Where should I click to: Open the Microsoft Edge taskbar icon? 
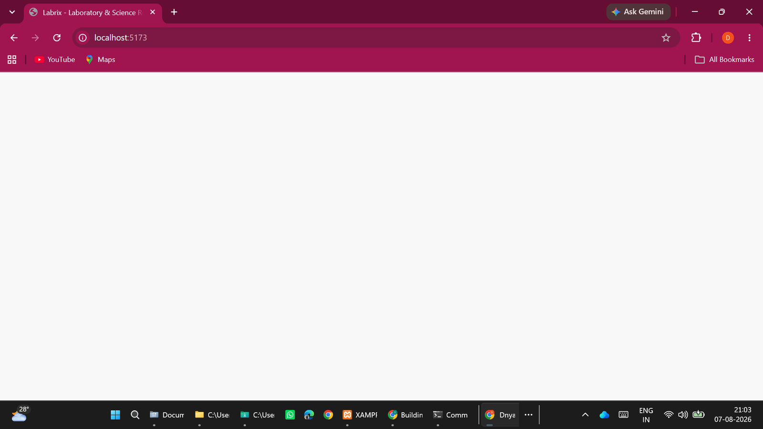click(x=309, y=415)
